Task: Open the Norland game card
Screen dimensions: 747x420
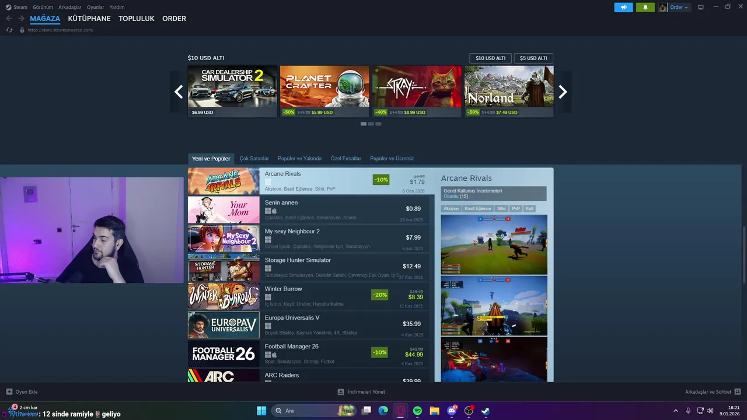Action: [509, 92]
